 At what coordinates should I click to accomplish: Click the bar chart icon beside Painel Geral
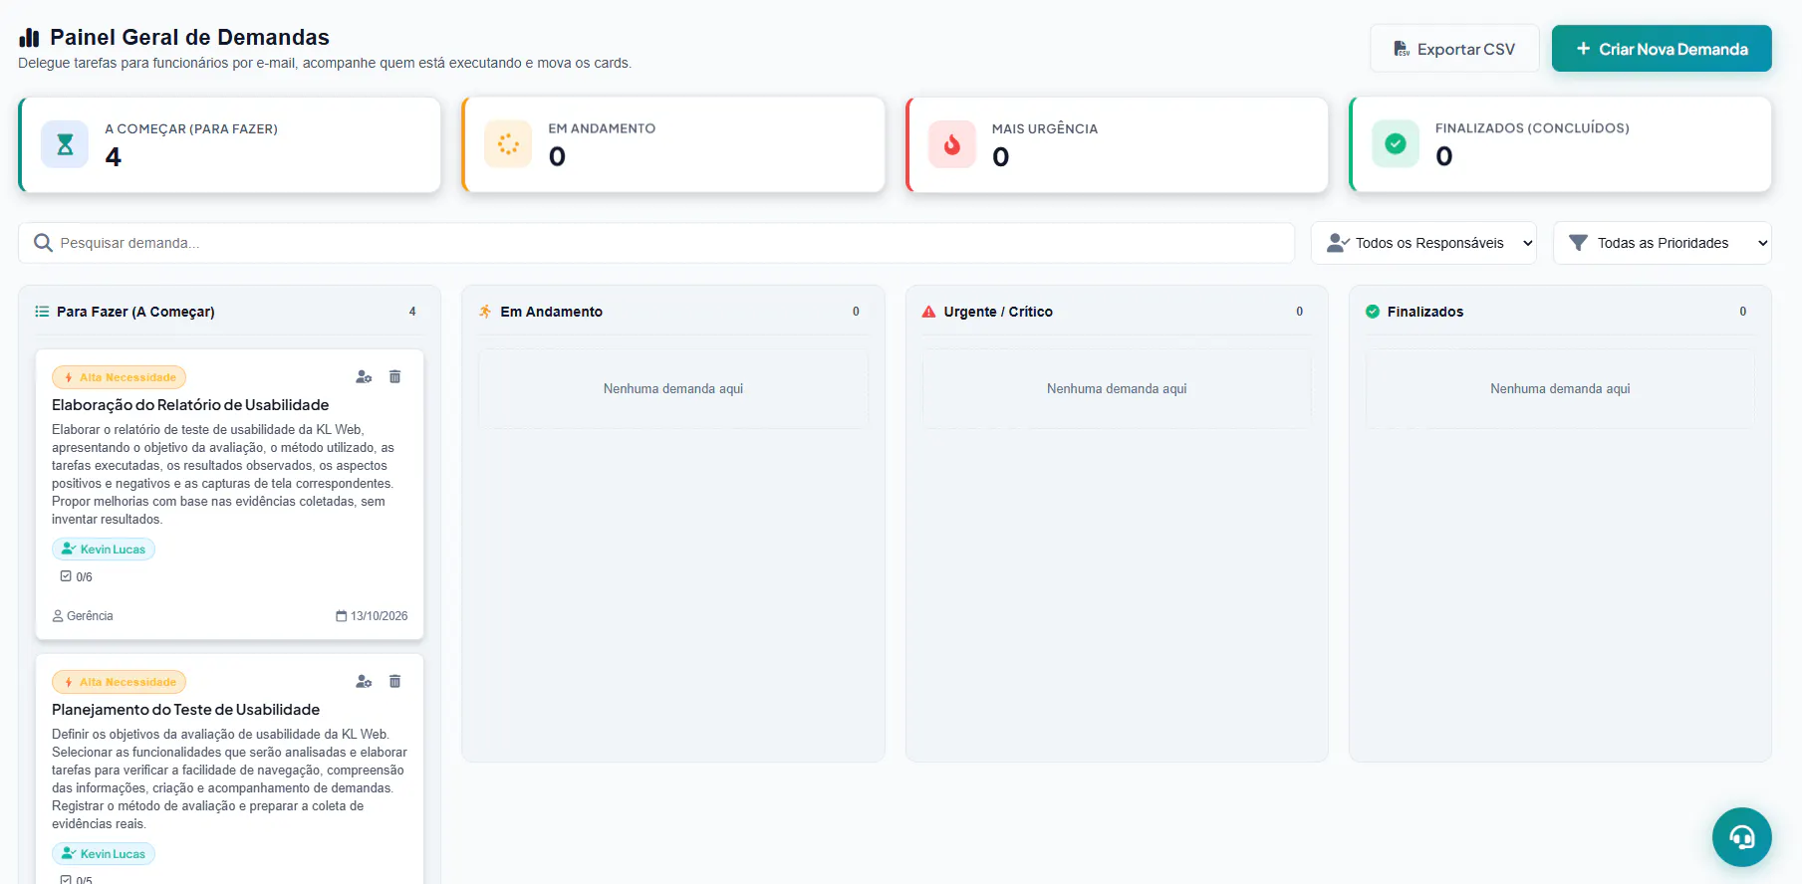point(29,38)
